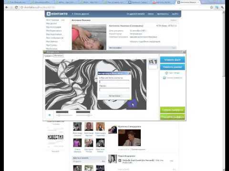This screenshot has width=229, height=171.
Task: Click the upper green button in the right panel
Action: pos(173,110)
